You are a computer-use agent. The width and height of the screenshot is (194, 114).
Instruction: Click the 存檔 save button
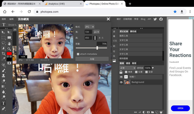[x=92, y=59]
